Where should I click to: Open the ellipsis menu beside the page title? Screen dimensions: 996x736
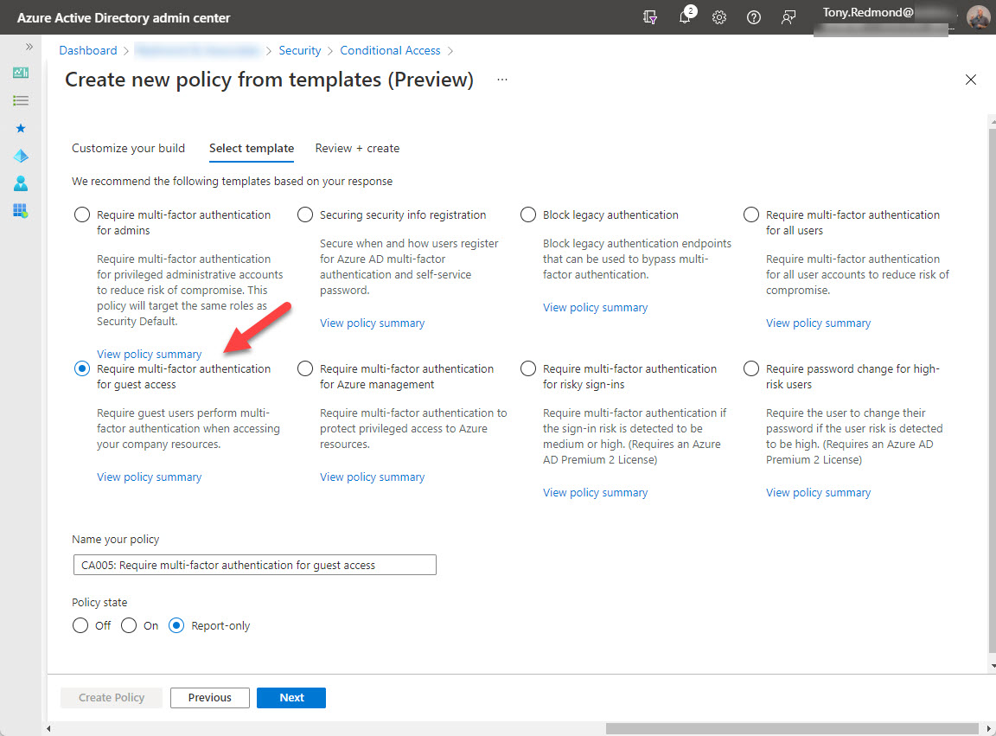point(501,79)
